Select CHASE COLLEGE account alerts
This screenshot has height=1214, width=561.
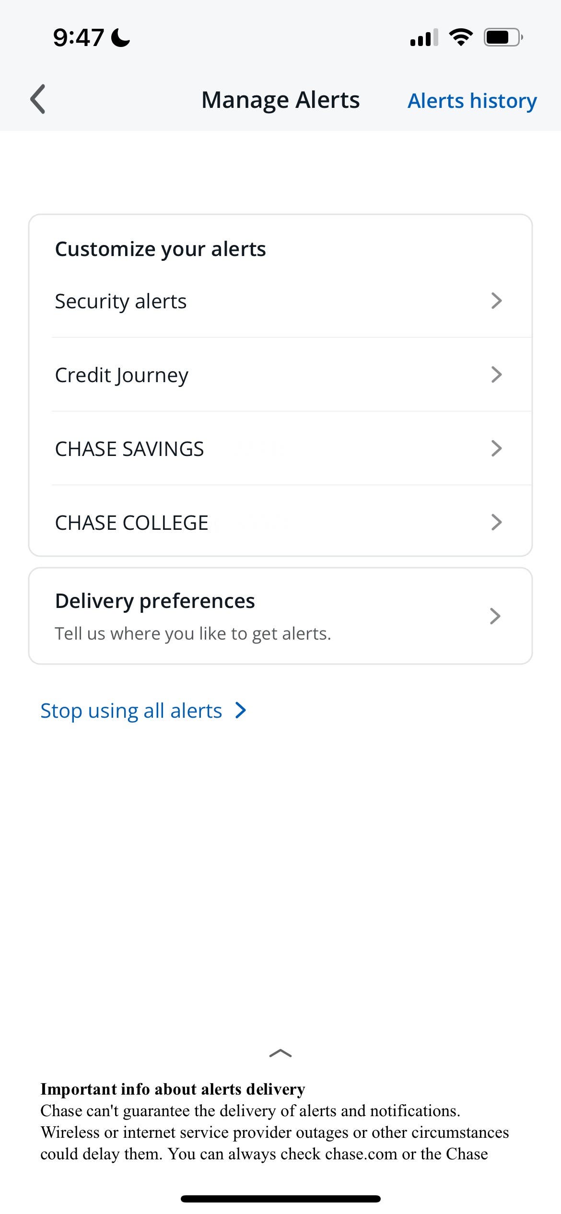point(132,523)
